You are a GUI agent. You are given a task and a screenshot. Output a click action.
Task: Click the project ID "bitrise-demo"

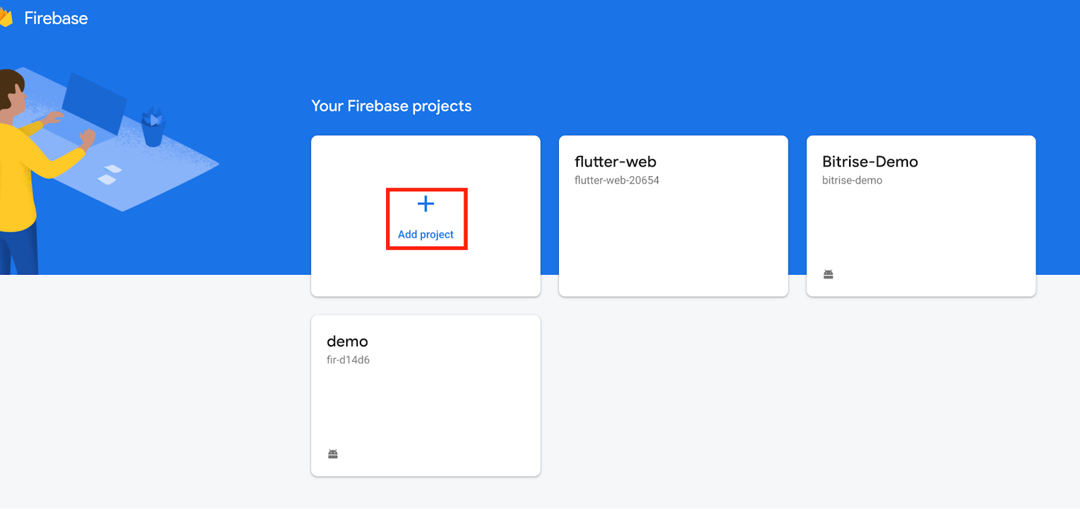click(x=851, y=180)
